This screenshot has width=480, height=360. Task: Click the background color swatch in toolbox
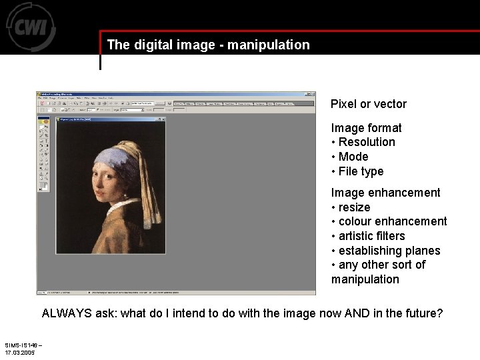(46, 187)
